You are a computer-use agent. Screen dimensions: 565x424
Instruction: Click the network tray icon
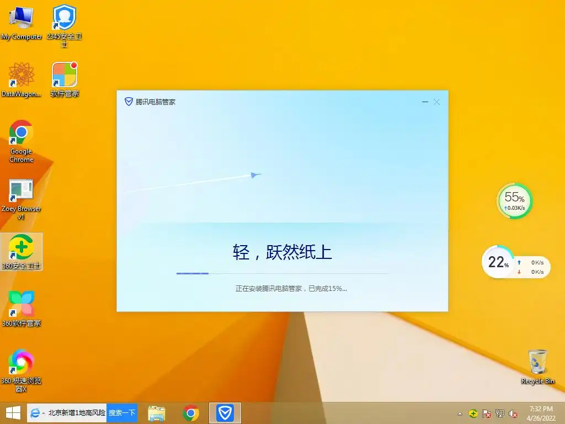500,414
